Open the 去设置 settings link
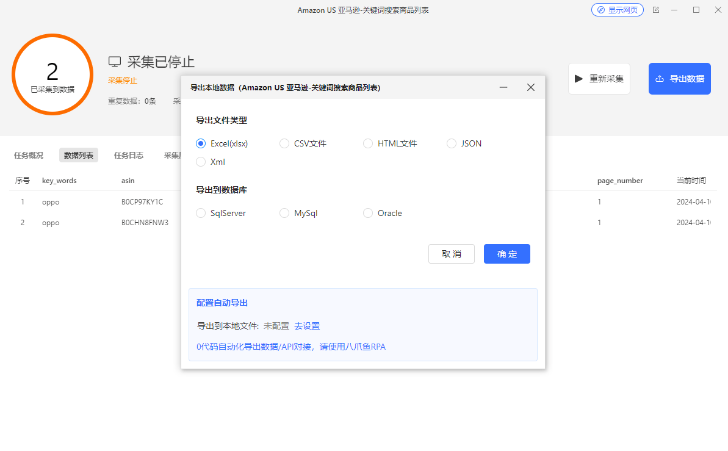Image resolution: width=728 pixels, height=451 pixels. tap(307, 326)
